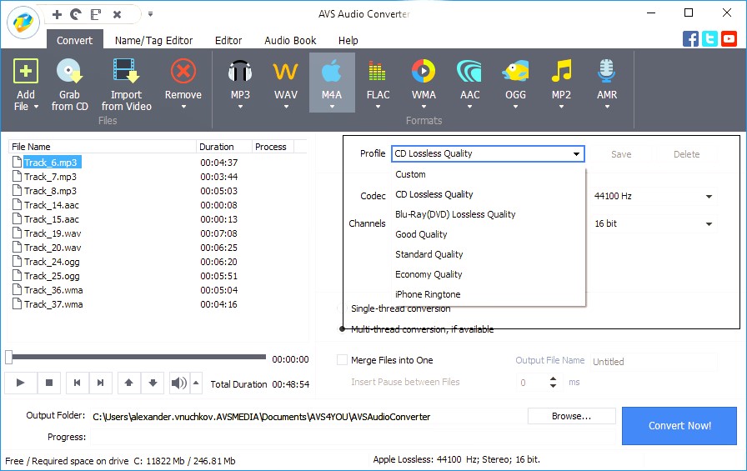747x471 pixels.
Task: Select Track_36.wma in file list
Action: (x=53, y=290)
